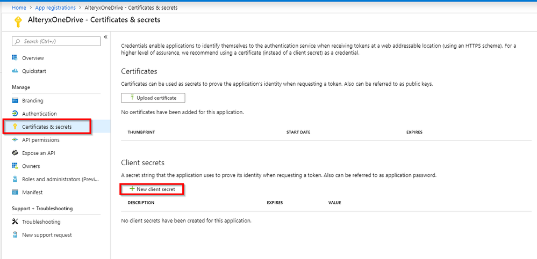Click the Overview grid icon
Image resolution: width=537 pixels, height=259 pixels.
click(15, 58)
